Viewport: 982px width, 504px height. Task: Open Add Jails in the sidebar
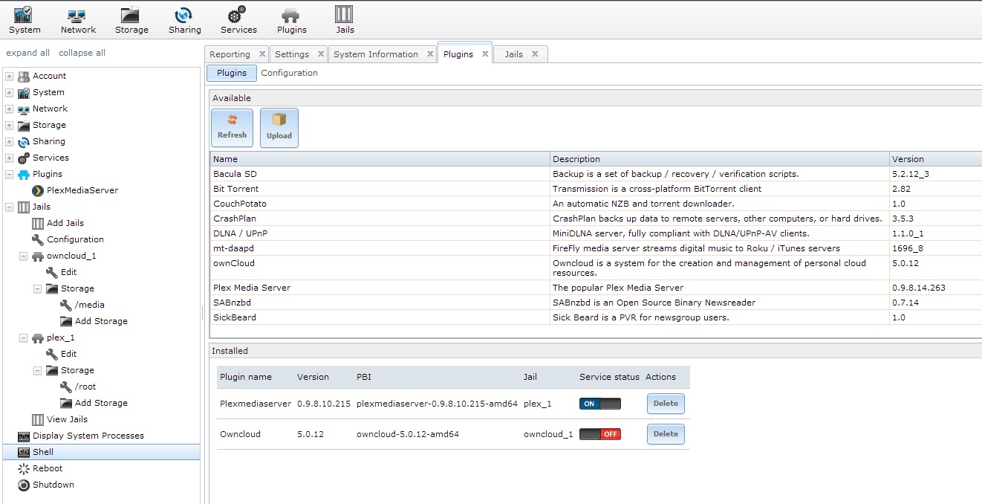(58, 223)
